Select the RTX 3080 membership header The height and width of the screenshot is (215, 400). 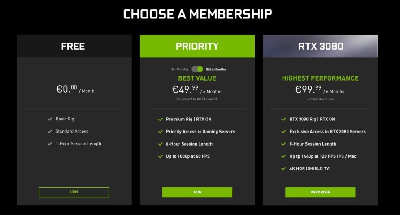[320, 46]
